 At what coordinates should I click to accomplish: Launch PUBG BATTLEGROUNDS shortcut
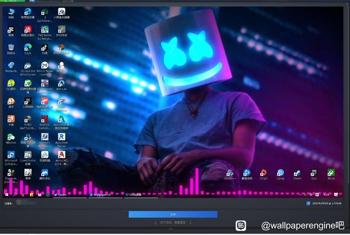(x=28, y=122)
